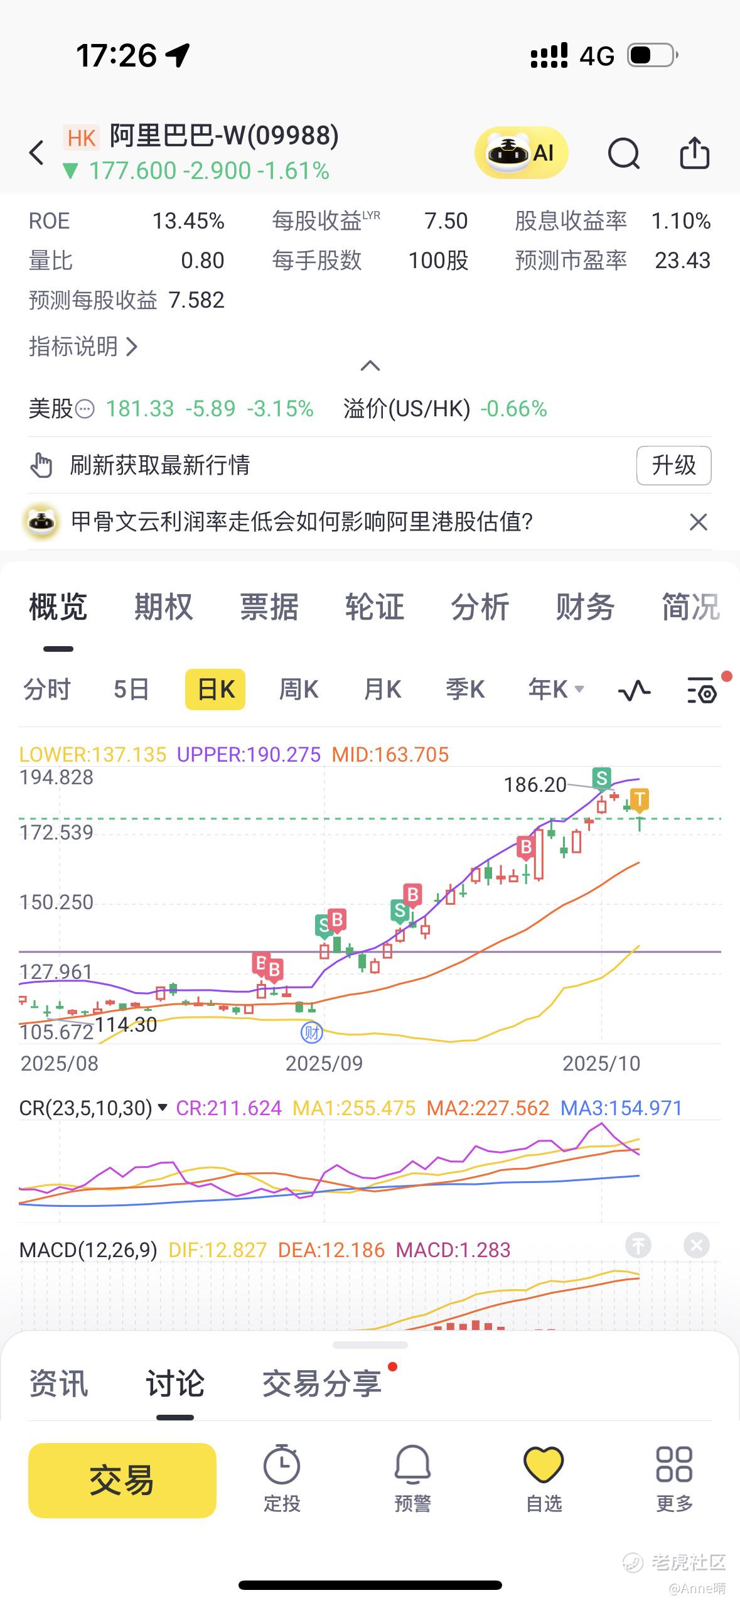Switch to the 轮证 warrants tab
The width and height of the screenshot is (740, 1605).
[374, 607]
